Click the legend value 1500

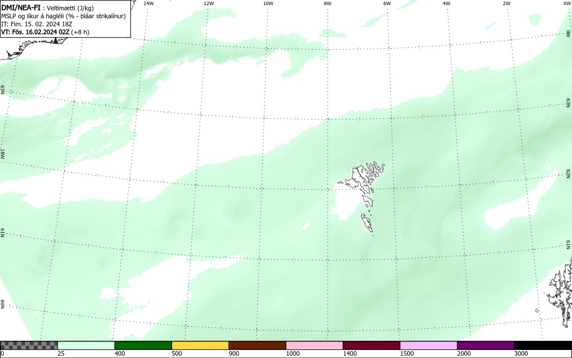[x=407, y=353]
